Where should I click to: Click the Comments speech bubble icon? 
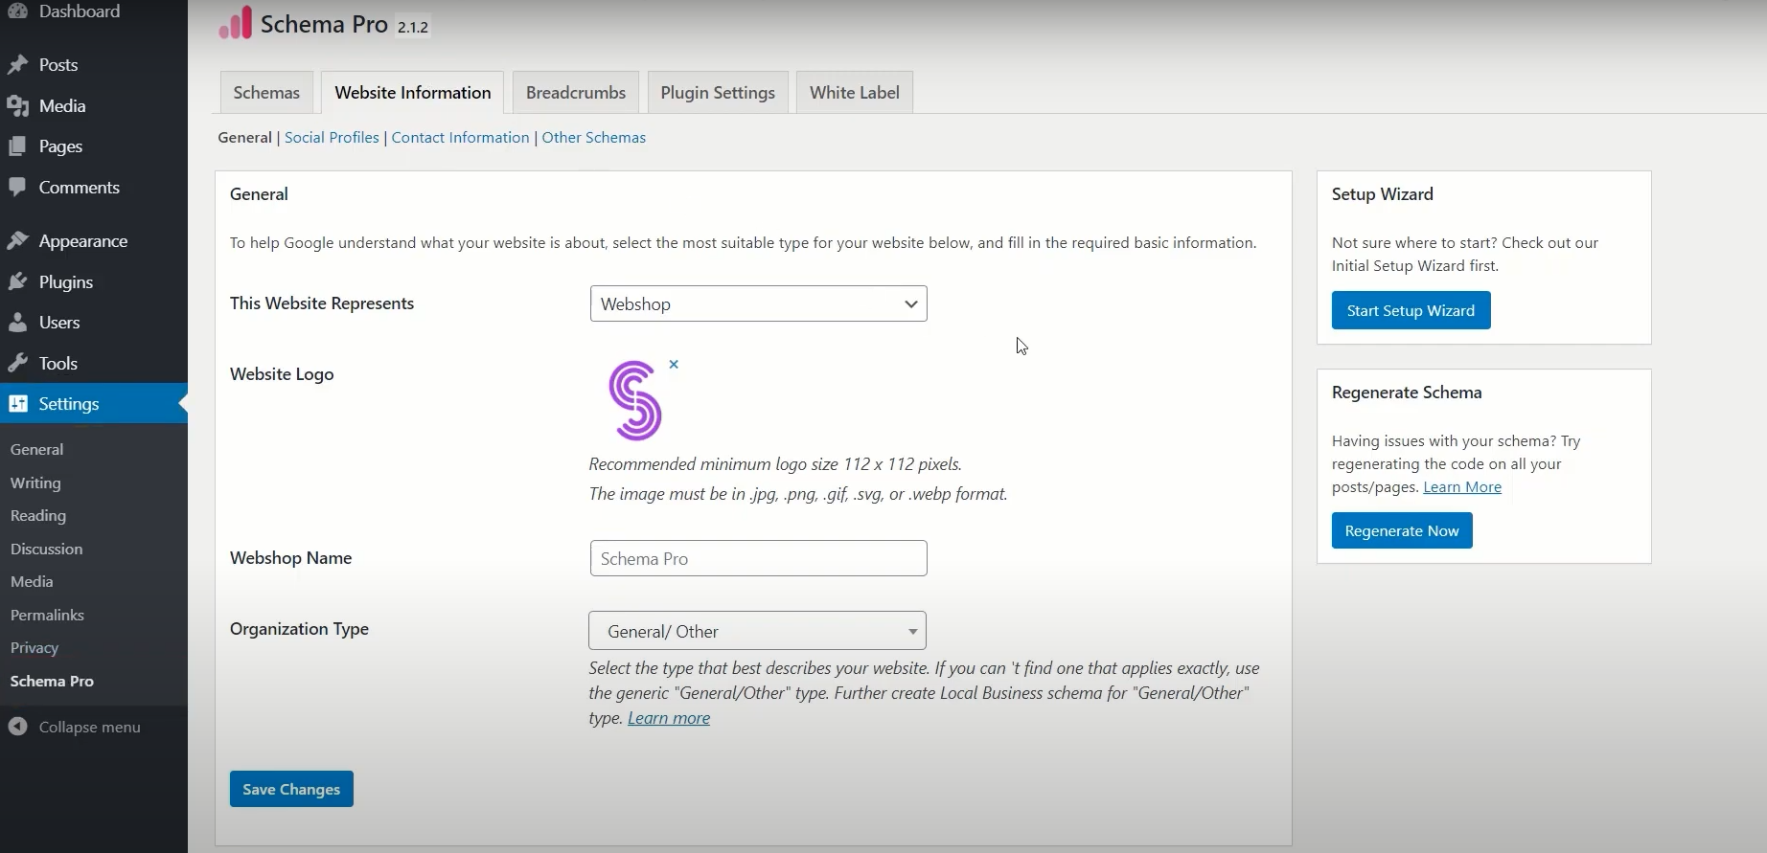click(17, 188)
